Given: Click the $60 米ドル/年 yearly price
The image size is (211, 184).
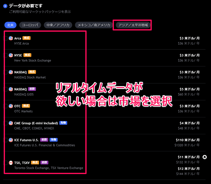Looking at the screenshot, I should coord(189,94).
